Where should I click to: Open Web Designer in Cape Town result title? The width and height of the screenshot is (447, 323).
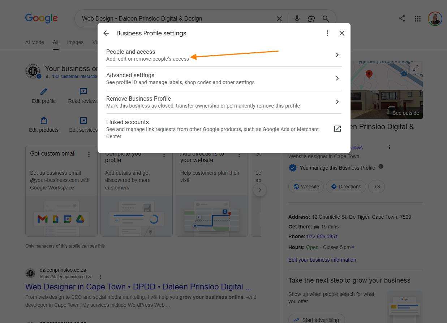(x=138, y=287)
